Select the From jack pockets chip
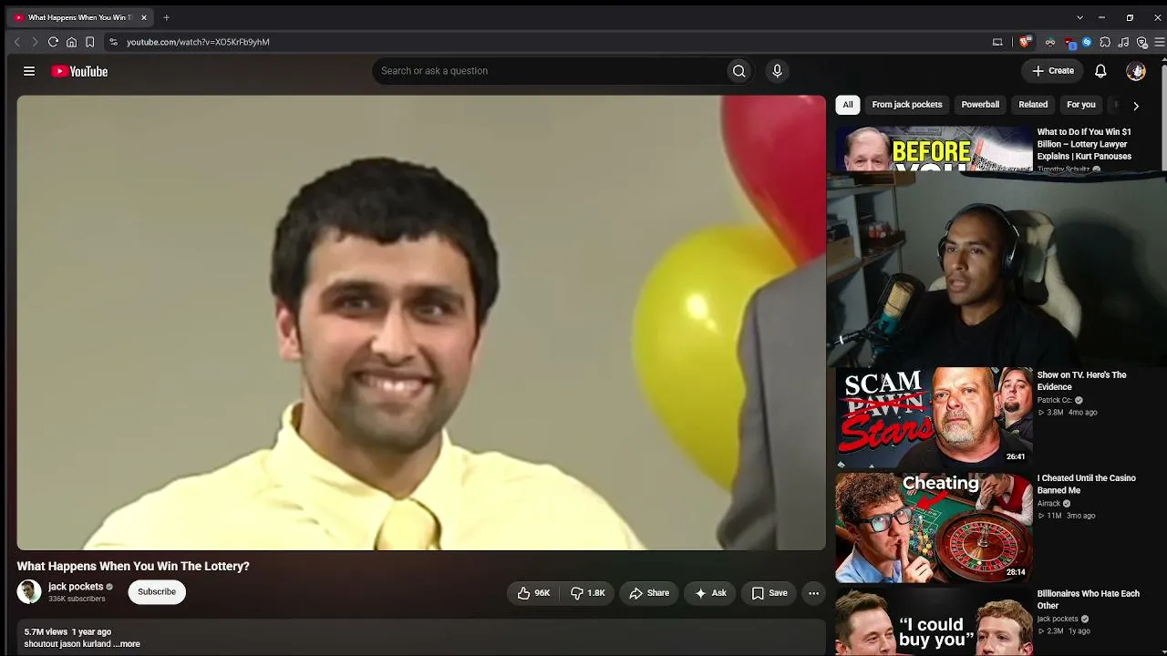This screenshot has width=1167, height=656. click(x=907, y=105)
